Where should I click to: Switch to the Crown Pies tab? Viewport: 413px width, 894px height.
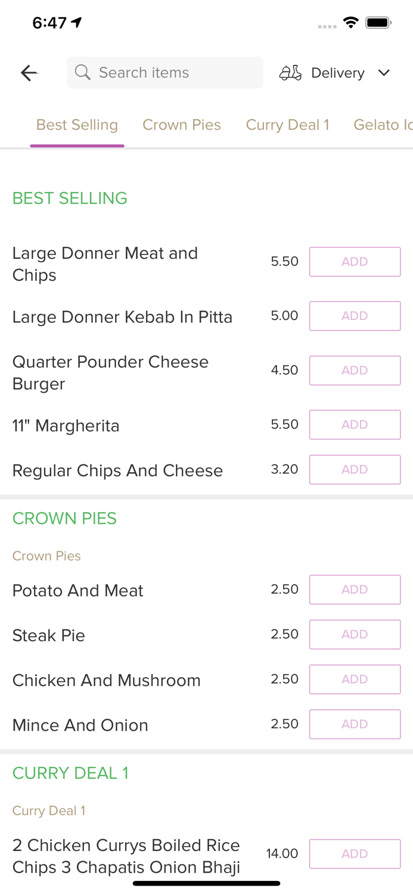coord(182,125)
